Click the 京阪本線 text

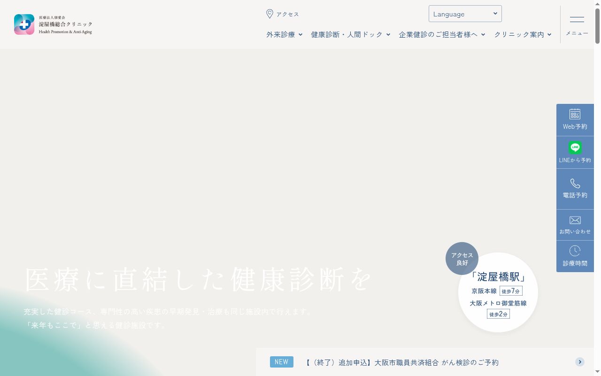click(x=484, y=291)
